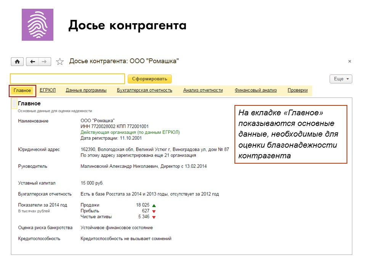The width and height of the screenshot is (366, 274).
Task: Click the red down arrow next to Чистые активы
Action: pyautogui.click(x=154, y=217)
